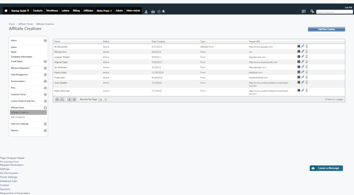Screen dimensions: 354x195
Task: Open the chat message icon near search
Action: coord(304,11)
